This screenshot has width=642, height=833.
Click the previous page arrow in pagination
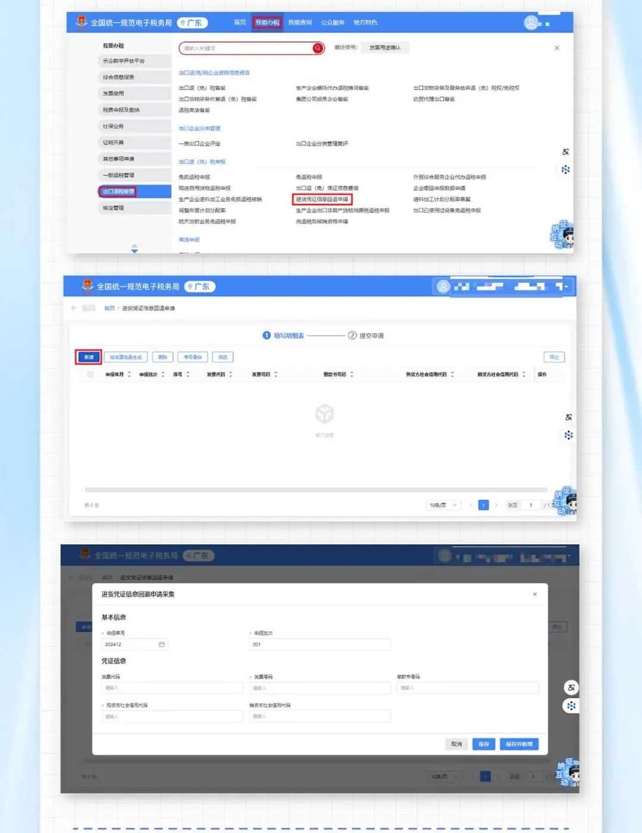[x=471, y=505]
